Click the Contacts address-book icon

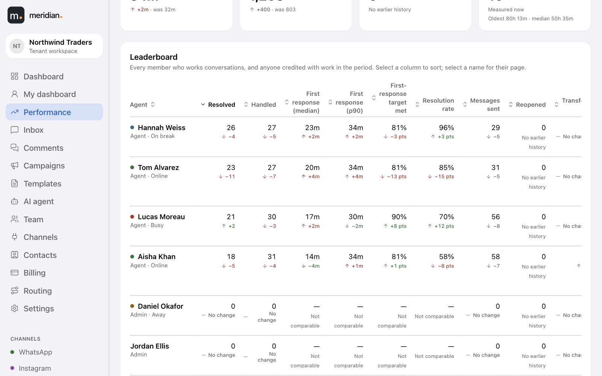tap(15, 255)
